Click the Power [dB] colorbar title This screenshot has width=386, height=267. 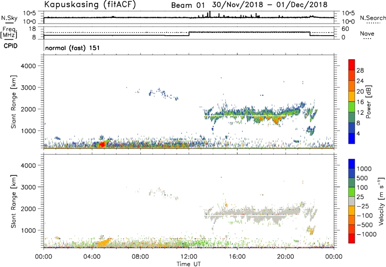pyautogui.click(x=368, y=102)
